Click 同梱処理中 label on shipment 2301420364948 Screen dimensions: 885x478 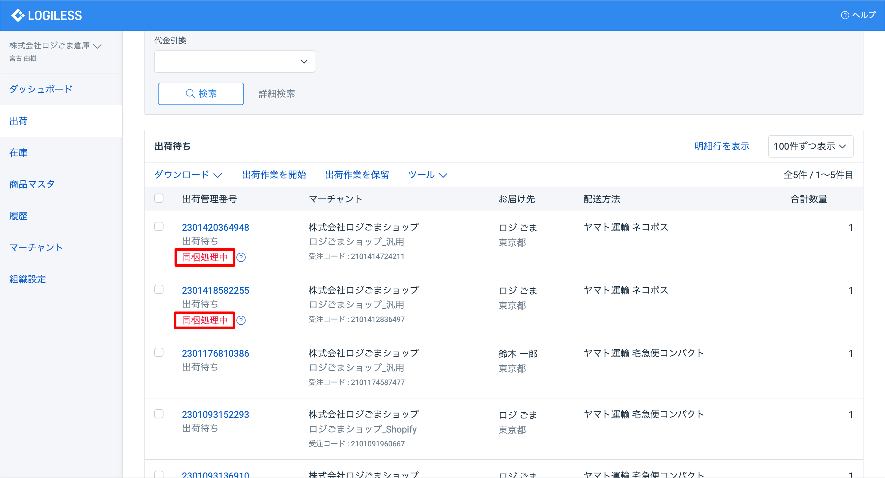pyautogui.click(x=205, y=257)
